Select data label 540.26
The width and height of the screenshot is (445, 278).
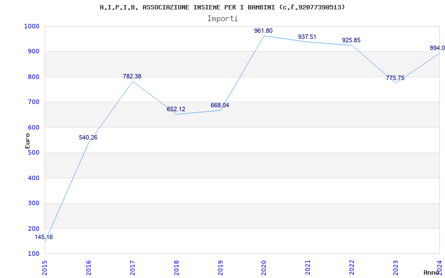pos(88,137)
